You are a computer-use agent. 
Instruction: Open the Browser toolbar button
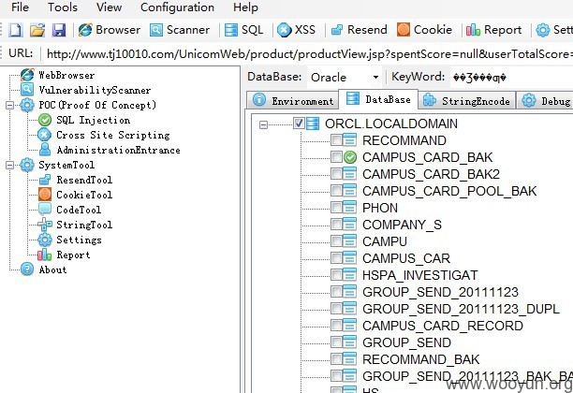(110, 30)
